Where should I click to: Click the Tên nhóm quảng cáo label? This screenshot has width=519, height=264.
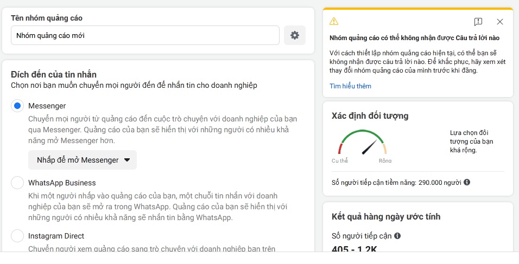tap(47, 18)
